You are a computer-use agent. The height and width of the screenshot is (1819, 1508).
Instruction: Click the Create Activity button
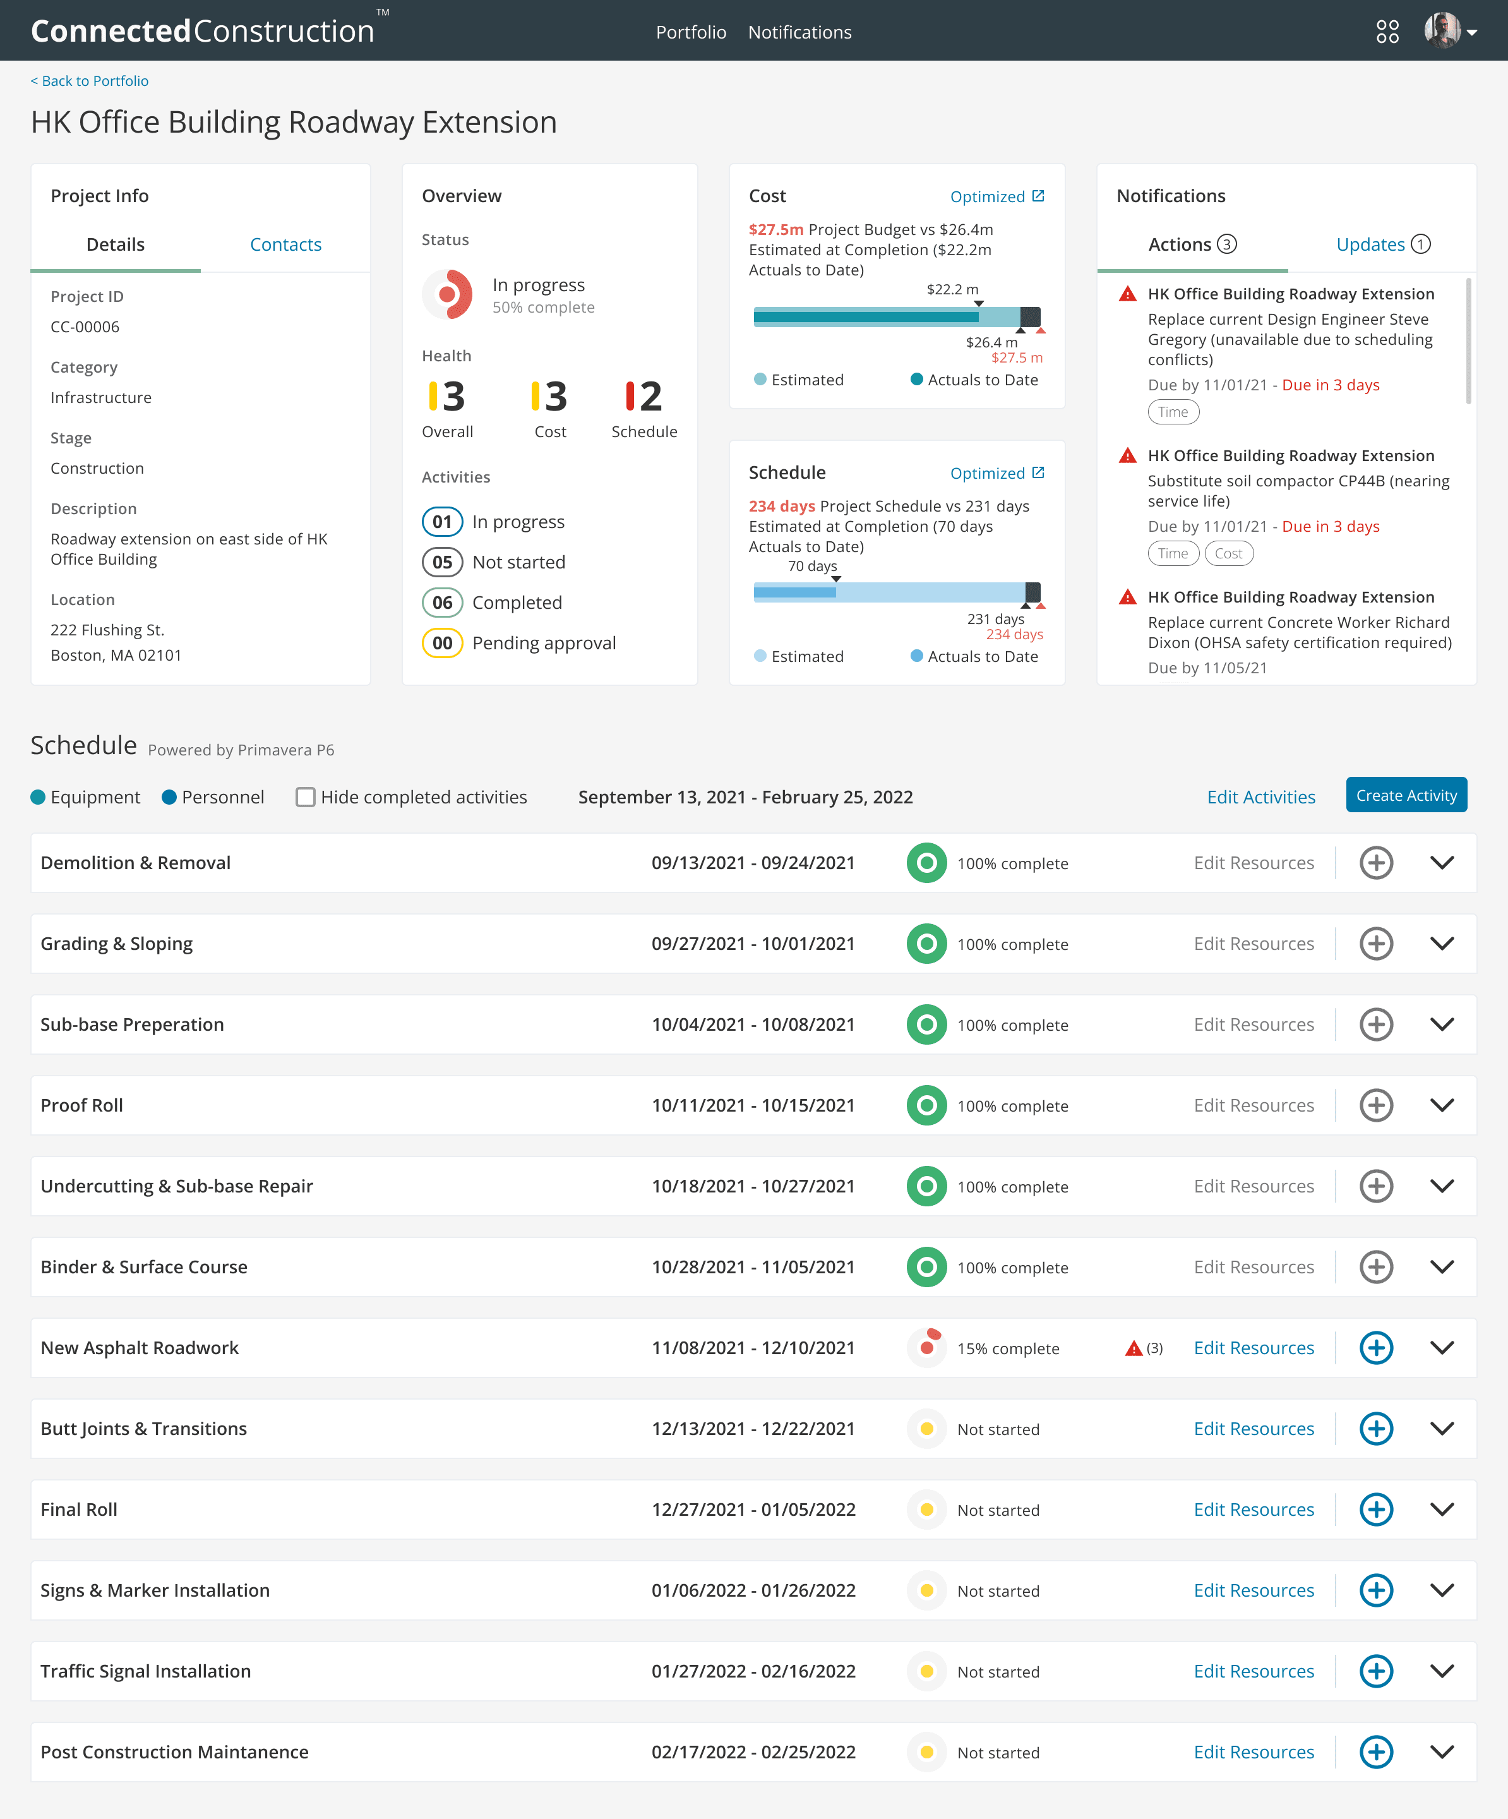[1406, 795]
